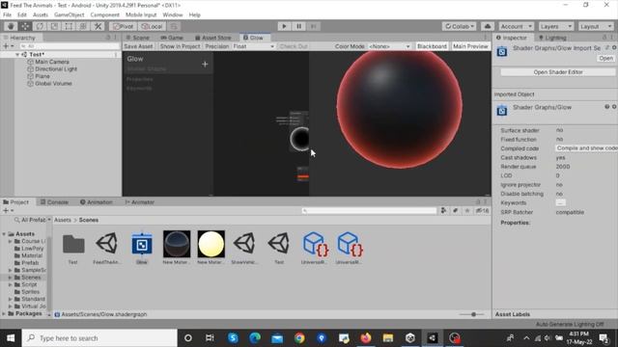
Task: Adjust Project thumbnail size slider
Action: (x=473, y=314)
